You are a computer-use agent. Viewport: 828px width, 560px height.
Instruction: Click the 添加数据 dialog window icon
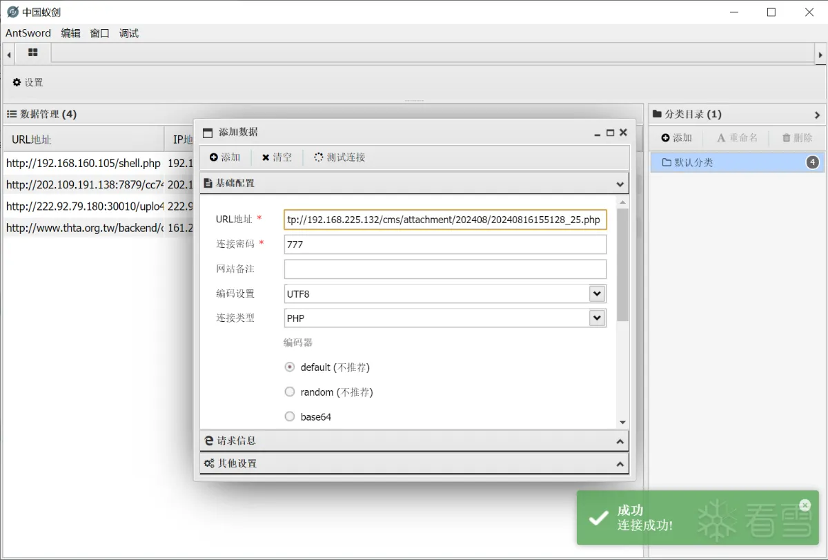coord(208,133)
